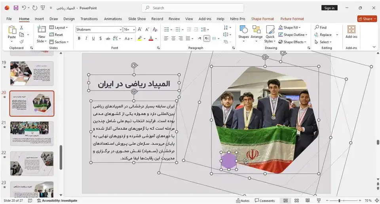Align text to the left
Viewport: 380px width, 204px height.
(166, 38)
